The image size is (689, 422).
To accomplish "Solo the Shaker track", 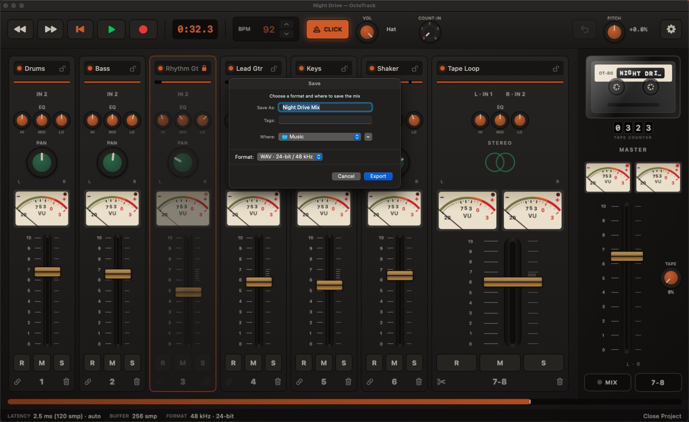I will coord(414,363).
